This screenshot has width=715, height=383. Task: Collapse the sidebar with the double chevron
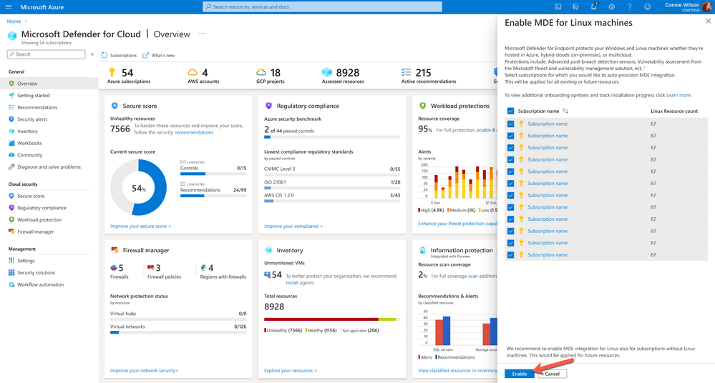pyautogui.click(x=92, y=54)
